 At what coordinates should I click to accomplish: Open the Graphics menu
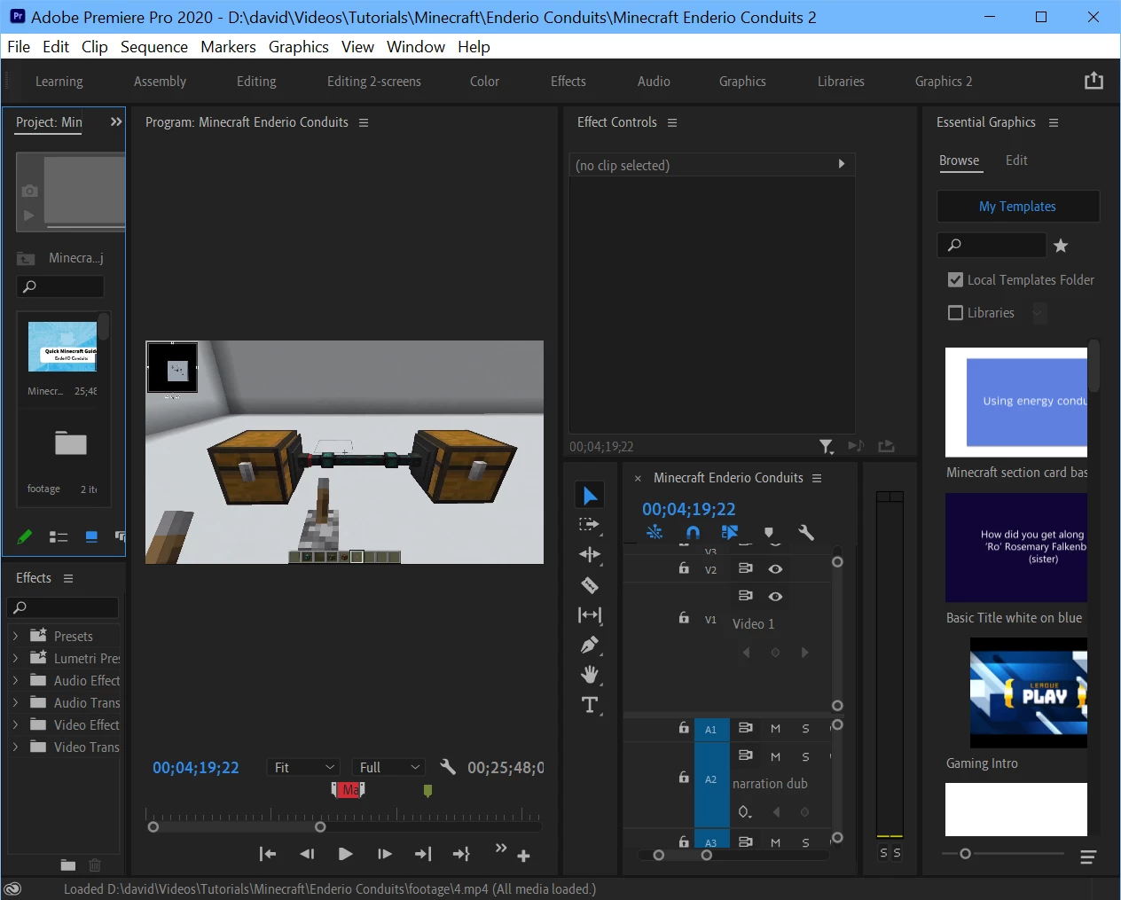click(298, 47)
